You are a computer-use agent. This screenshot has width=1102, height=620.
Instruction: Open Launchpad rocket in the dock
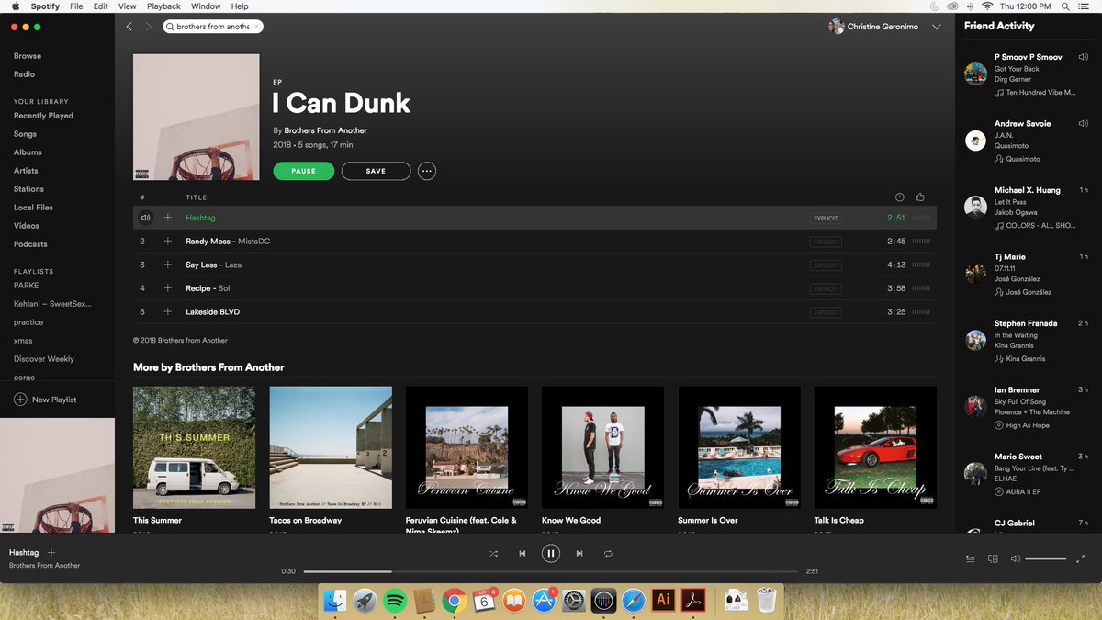click(x=365, y=601)
